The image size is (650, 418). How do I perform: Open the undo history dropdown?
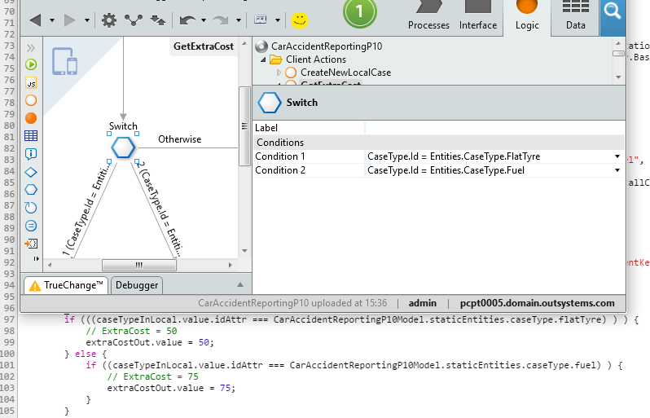click(203, 20)
